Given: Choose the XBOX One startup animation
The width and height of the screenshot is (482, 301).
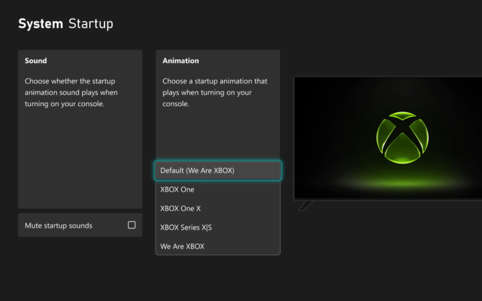Looking at the screenshot, I should pyautogui.click(x=218, y=189).
